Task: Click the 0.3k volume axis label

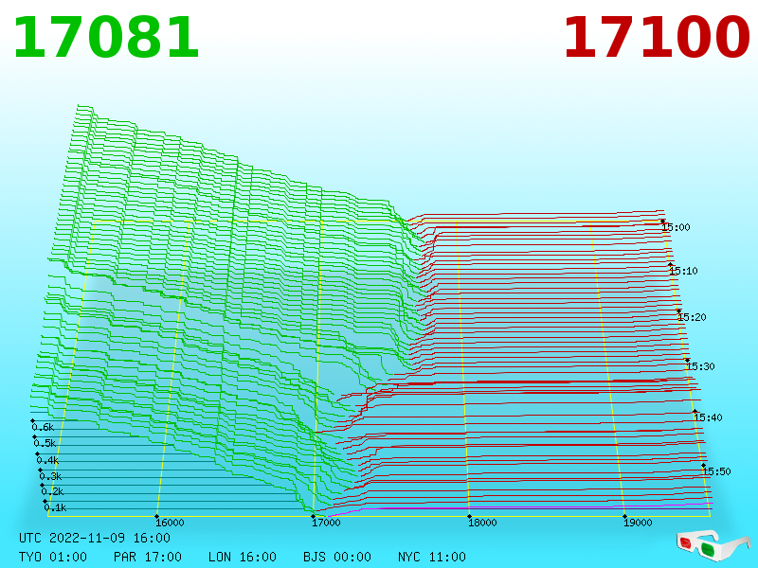Action: pyautogui.click(x=50, y=476)
